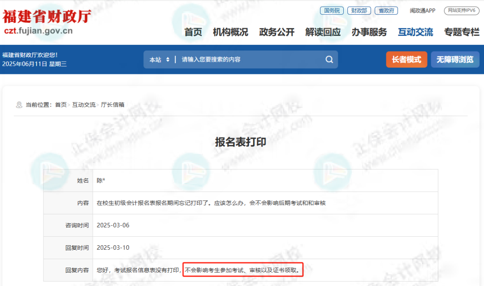This screenshot has height=286, width=484.
Task: Click the 福建省财政厅 site logo
Action: coord(46,21)
